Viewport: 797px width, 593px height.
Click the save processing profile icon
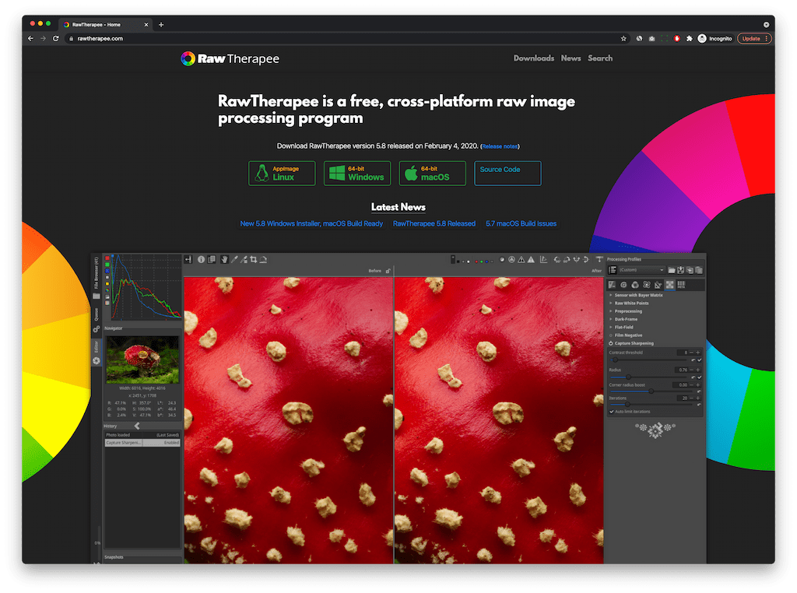[681, 270]
